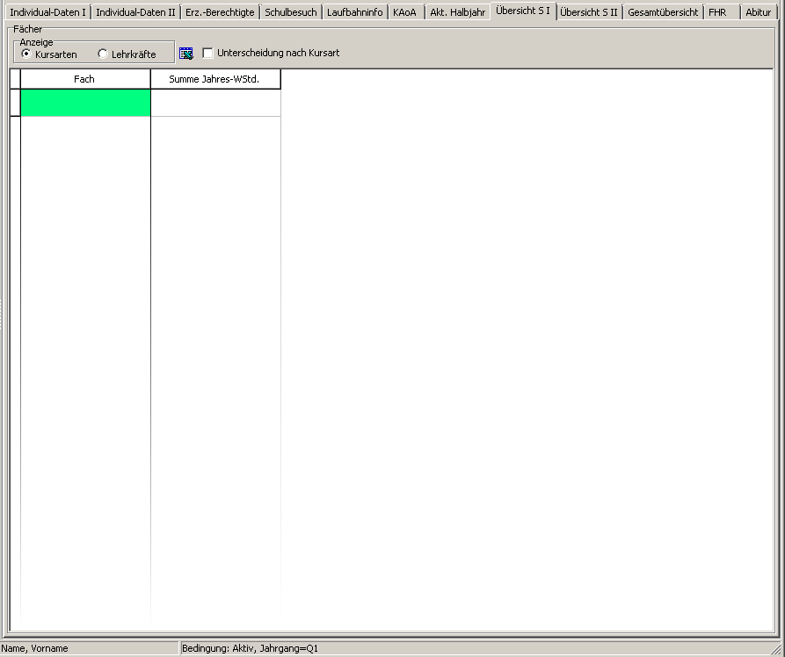Open the Individual-Daten I tab
The width and height of the screenshot is (785, 657).
tap(47, 12)
